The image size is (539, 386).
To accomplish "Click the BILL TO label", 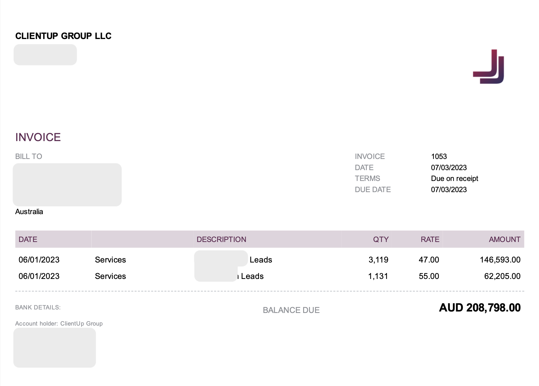I will 29,156.
